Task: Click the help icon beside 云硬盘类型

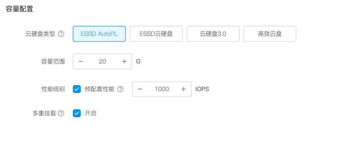Action: pos(61,34)
